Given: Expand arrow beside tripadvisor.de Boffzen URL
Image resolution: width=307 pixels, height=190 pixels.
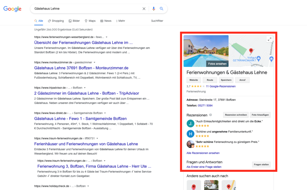Looking at the screenshot, I should (85, 88).
